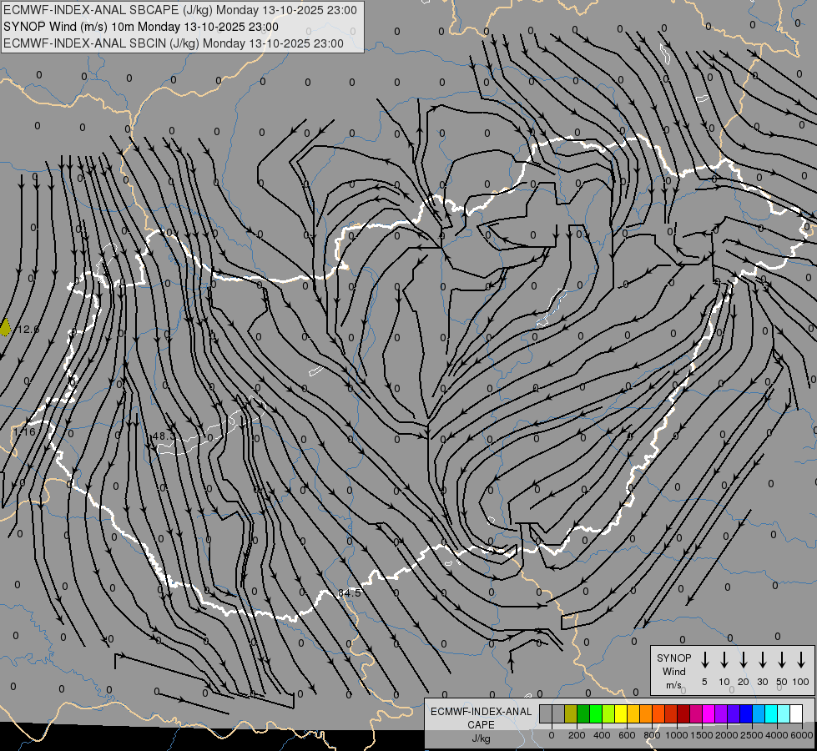Pick the pale cyan swatch right of 4000
The width and height of the screenshot is (817, 751).
coord(783,713)
